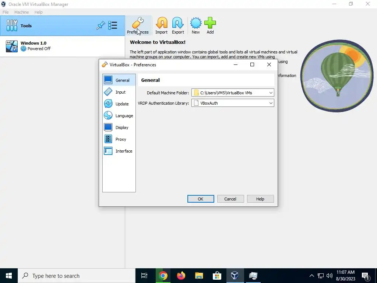The width and height of the screenshot is (377, 283).
Task: Open Task View from taskbar
Action: [144, 276]
